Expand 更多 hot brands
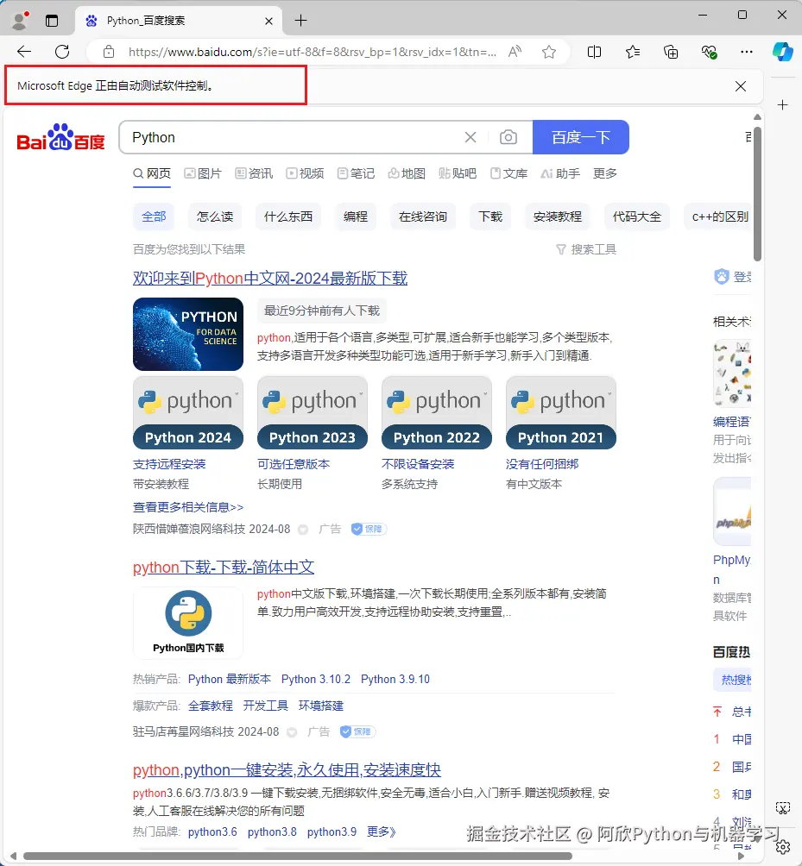 [x=382, y=831]
